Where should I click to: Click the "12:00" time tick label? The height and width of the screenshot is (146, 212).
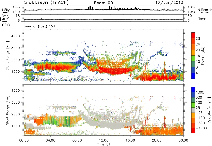(x=104, y=140)
